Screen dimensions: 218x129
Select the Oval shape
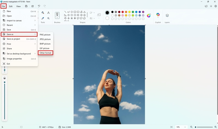click(x=72, y=12)
